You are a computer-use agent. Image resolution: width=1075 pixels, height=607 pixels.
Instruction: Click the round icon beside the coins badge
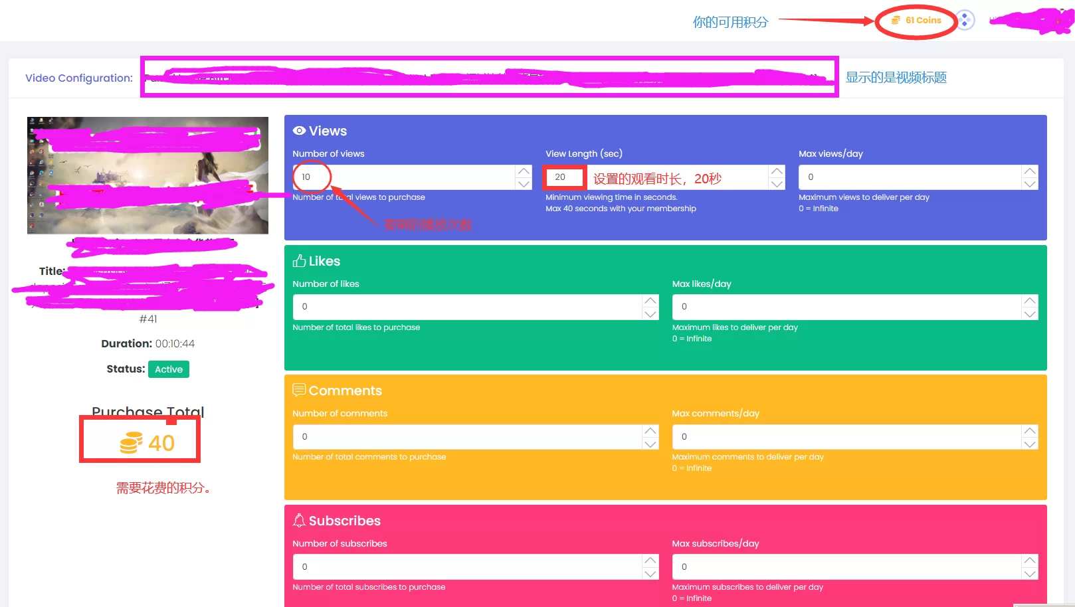pyautogui.click(x=965, y=21)
